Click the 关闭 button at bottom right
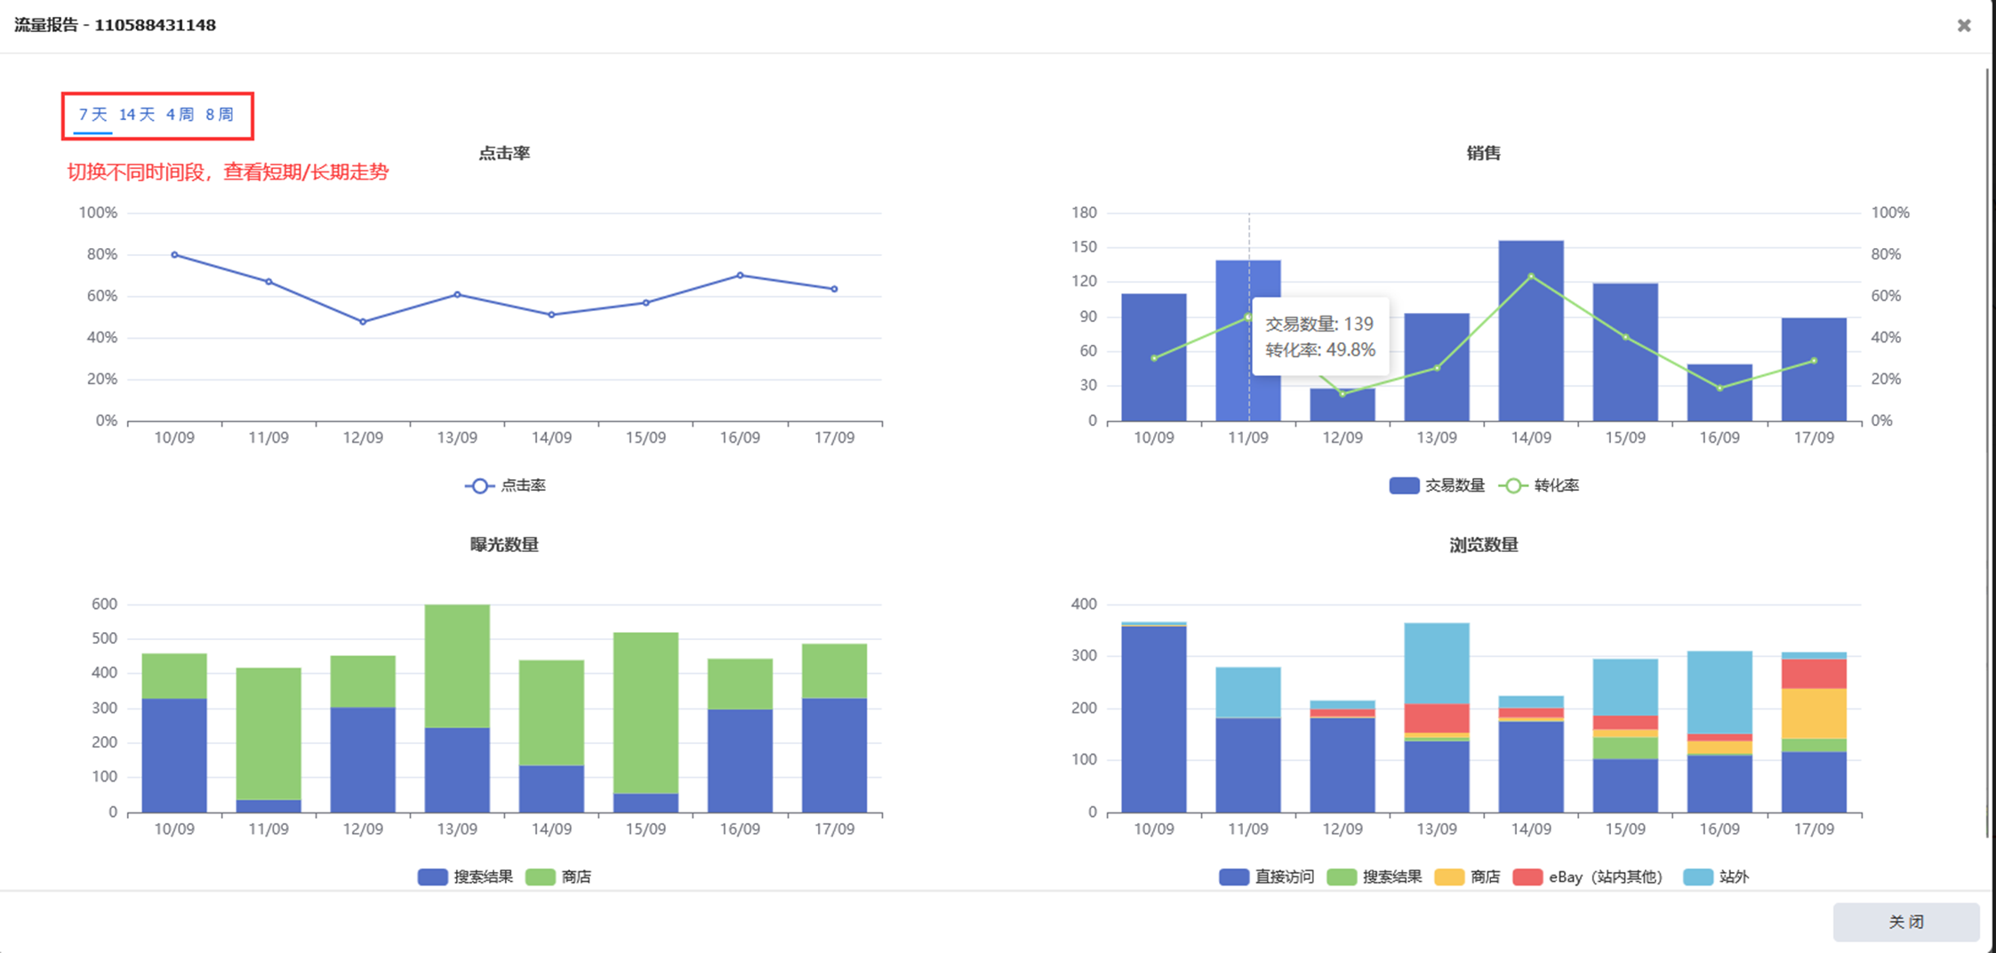The height and width of the screenshot is (953, 1996). pos(1905,922)
